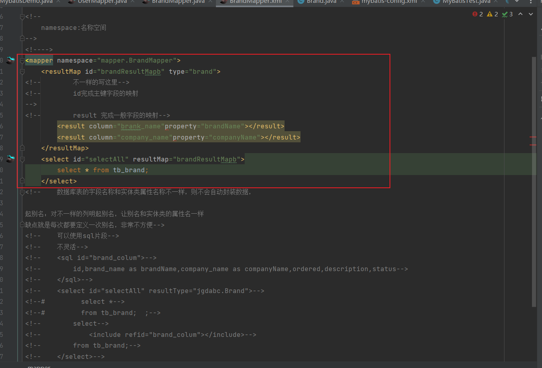
Task: Place cursor on the "mapper.BrandMapper" namespace value
Action: click(136, 61)
